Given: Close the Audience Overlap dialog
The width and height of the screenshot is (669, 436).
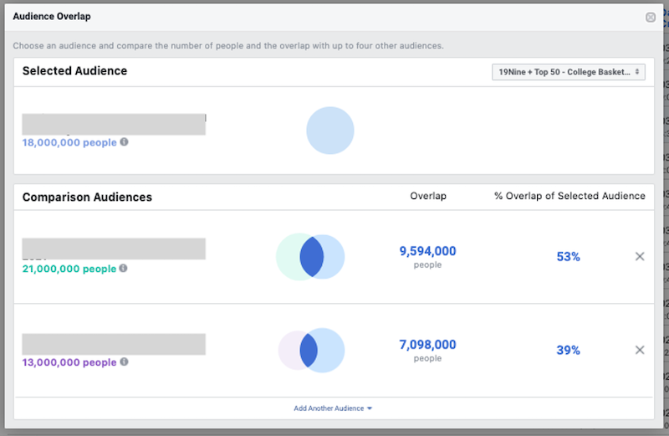Looking at the screenshot, I should (x=651, y=17).
